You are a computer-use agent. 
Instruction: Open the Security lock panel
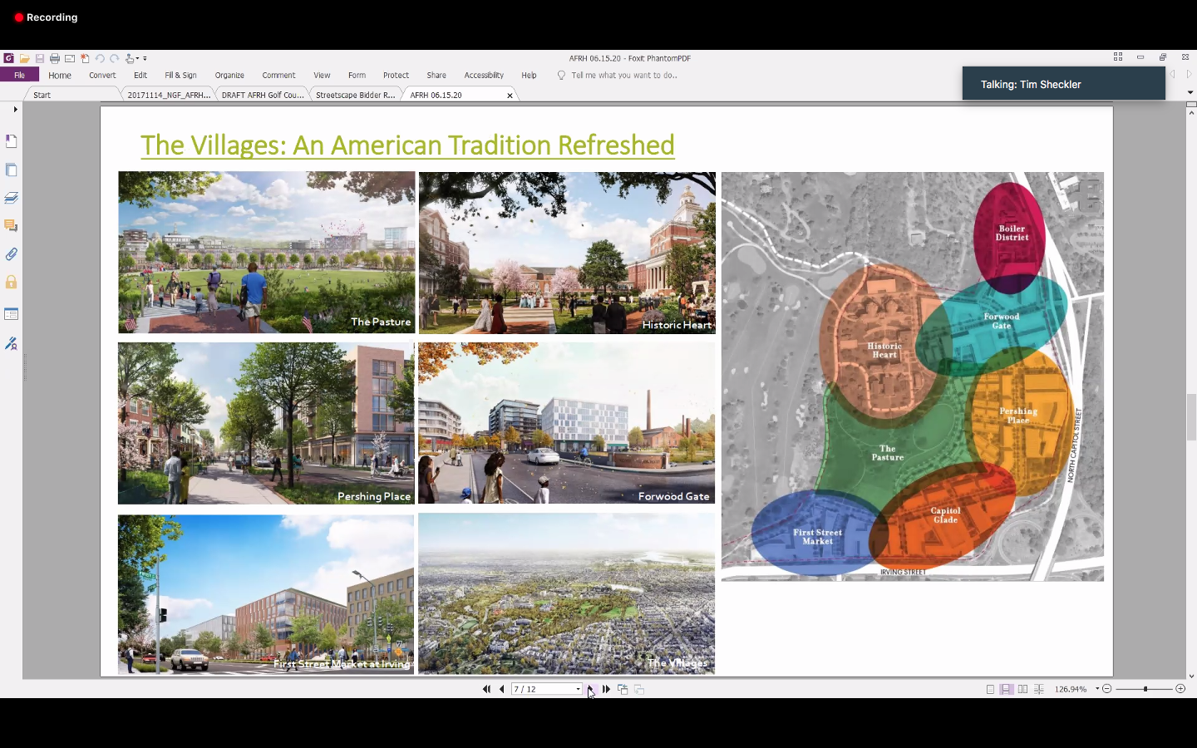point(12,283)
